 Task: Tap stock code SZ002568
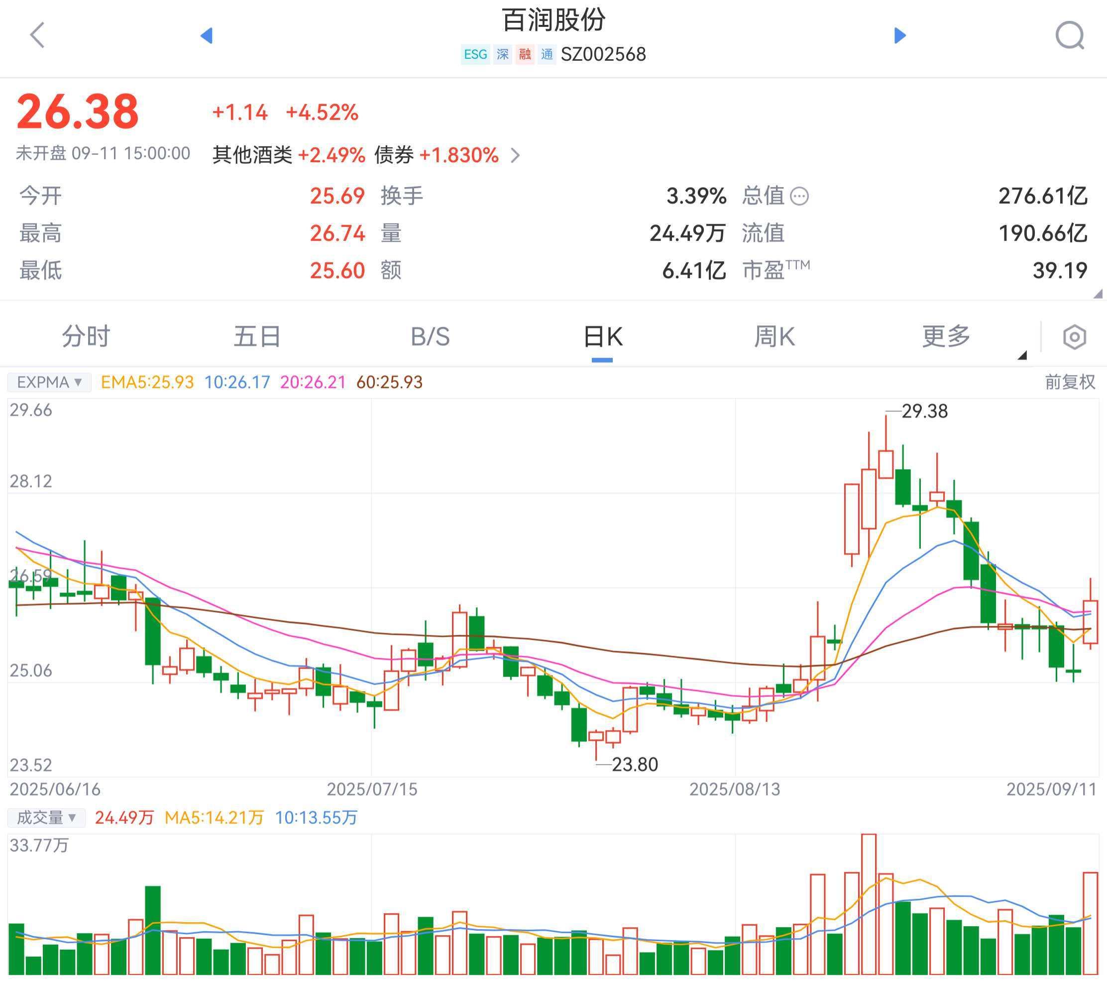pos(603,54)
